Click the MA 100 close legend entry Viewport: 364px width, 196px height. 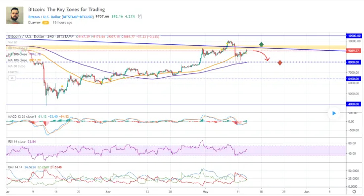click(x=18, y=60)
